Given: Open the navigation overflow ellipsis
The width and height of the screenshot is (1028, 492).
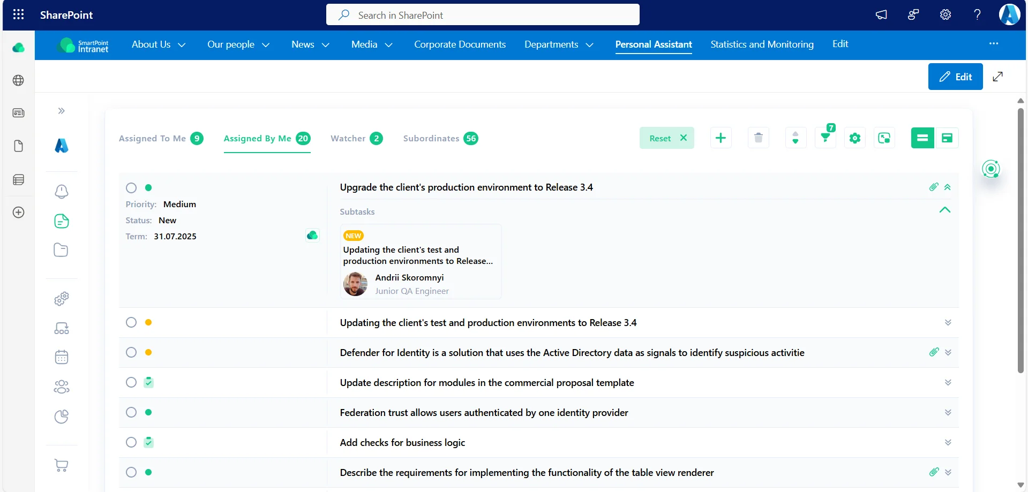Looking at the screenshot, I should point(994,43).
